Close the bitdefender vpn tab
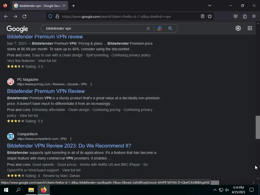The width and height of the screenshot is (260, 195). [x=64, y=6]
